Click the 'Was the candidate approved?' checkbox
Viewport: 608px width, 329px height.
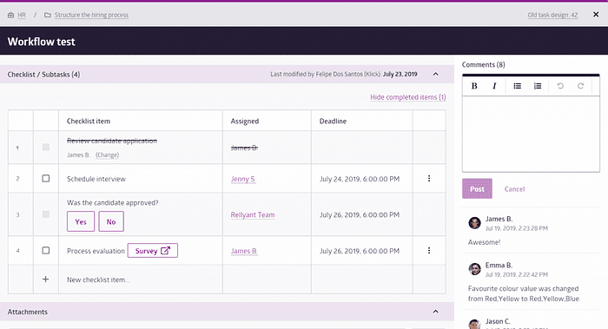click(46, 214)
